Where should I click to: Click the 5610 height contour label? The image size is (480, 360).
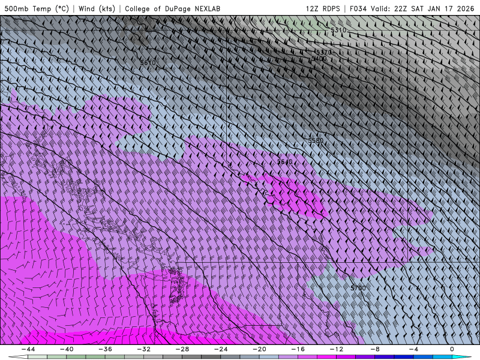[x=148, y=63]
